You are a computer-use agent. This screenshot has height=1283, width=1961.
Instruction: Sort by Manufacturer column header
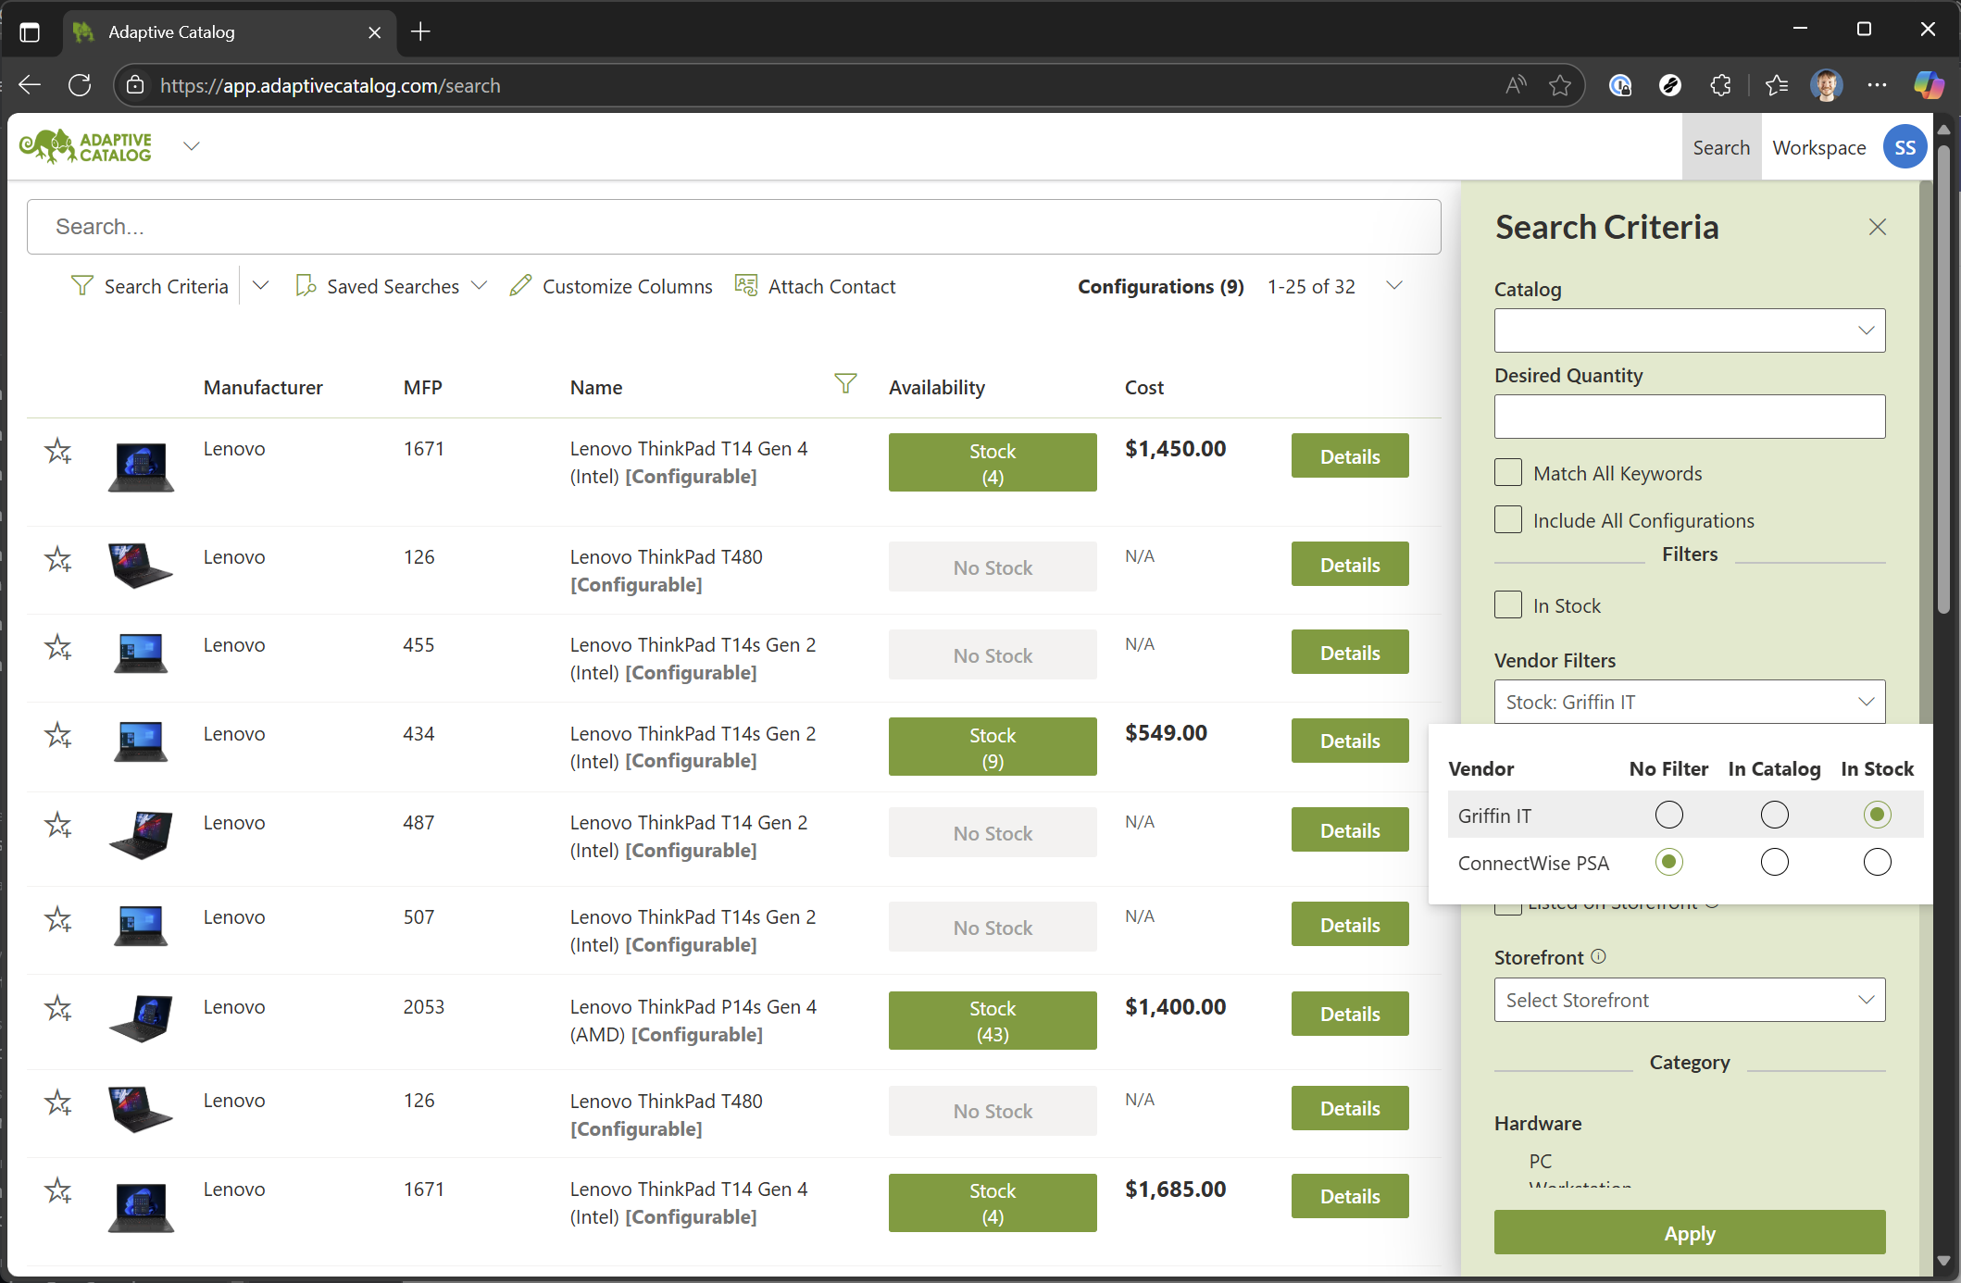pos(263,387)
